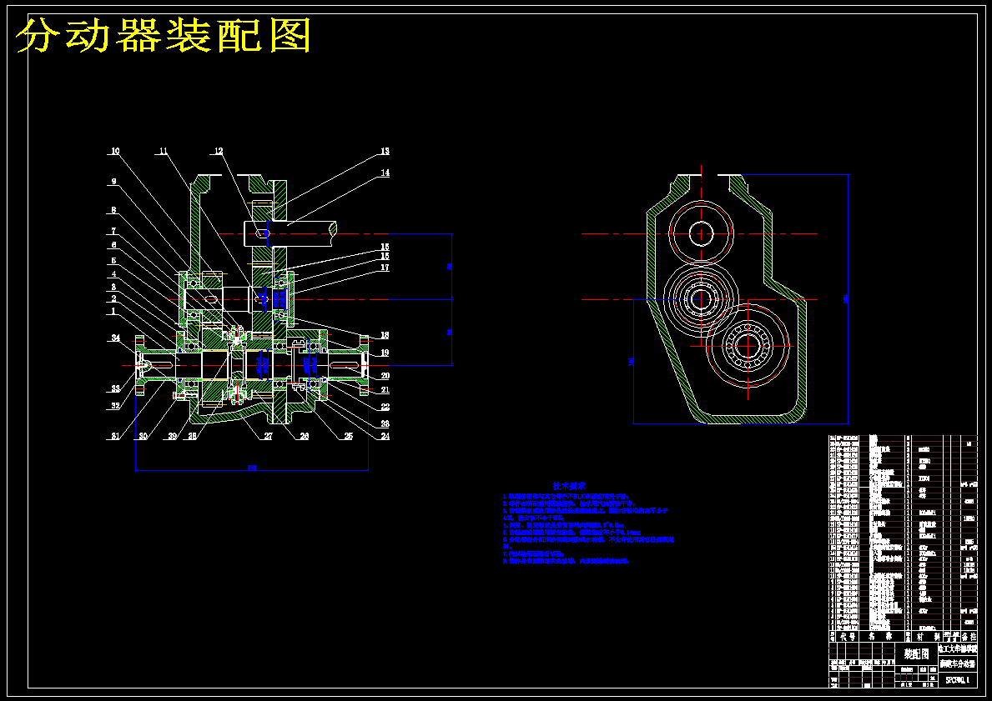Click part callout number 9
Viewport: 992px width, 701px height.
113,182
